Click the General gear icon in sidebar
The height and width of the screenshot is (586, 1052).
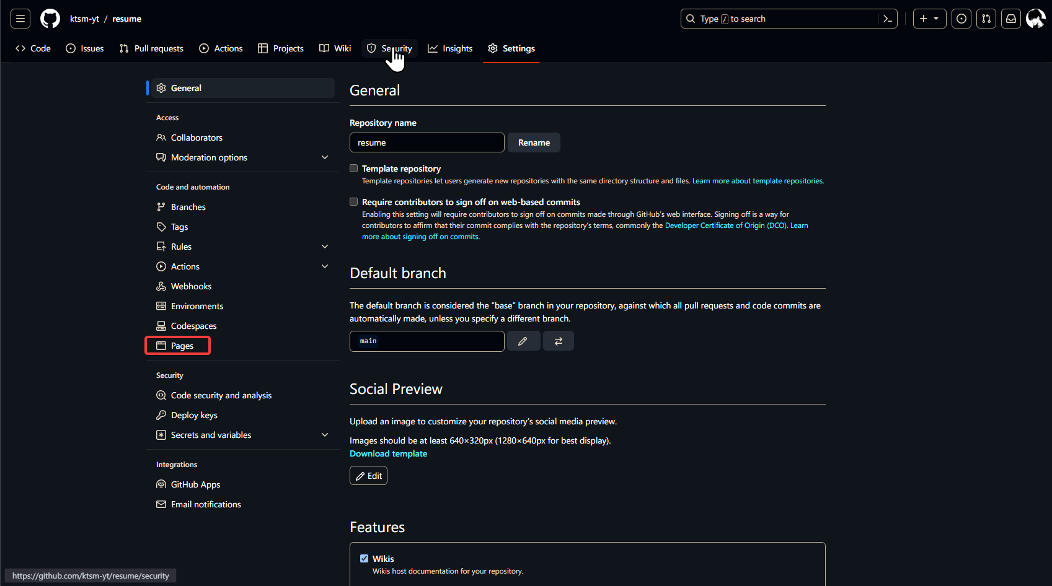pyautogui.click(x=161, y=88)
